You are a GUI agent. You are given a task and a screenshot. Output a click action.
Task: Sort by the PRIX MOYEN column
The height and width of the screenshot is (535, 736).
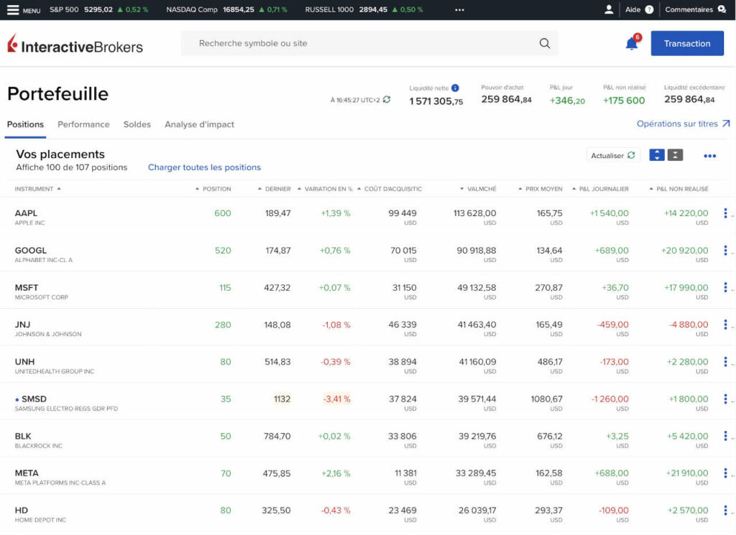click(x=540, y=189)
